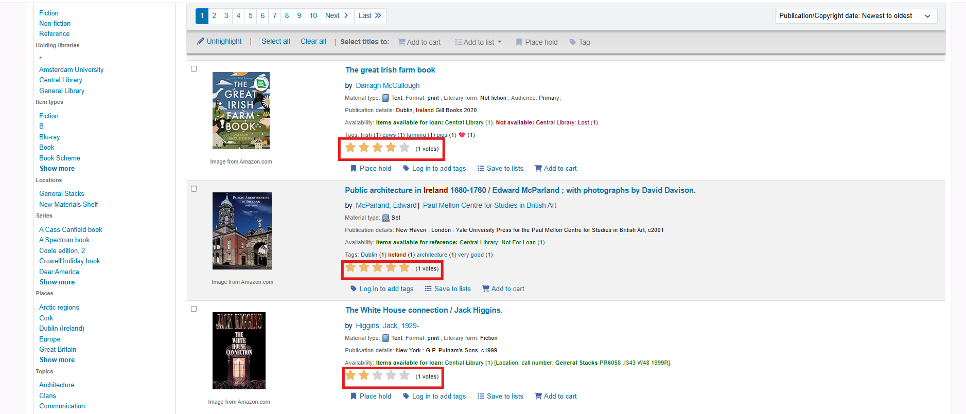The image size is (966, 414).
Task: Click Save to lists icon for Public architecture
Action: point(428,289)
